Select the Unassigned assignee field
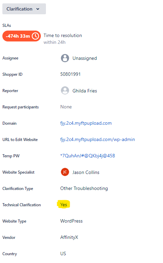 (x=79, y=58)
